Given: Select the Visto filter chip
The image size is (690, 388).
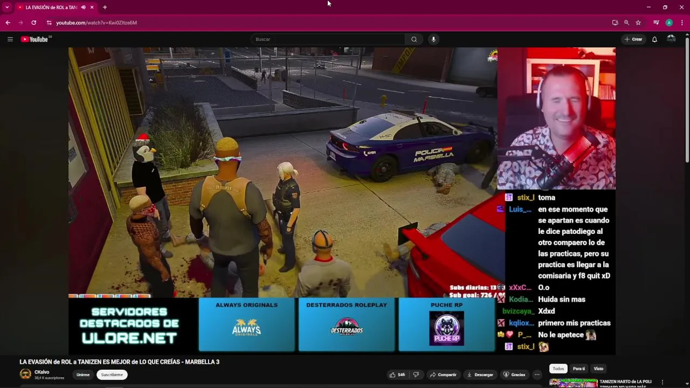Looking at the screenshot, I should (598, 369).
